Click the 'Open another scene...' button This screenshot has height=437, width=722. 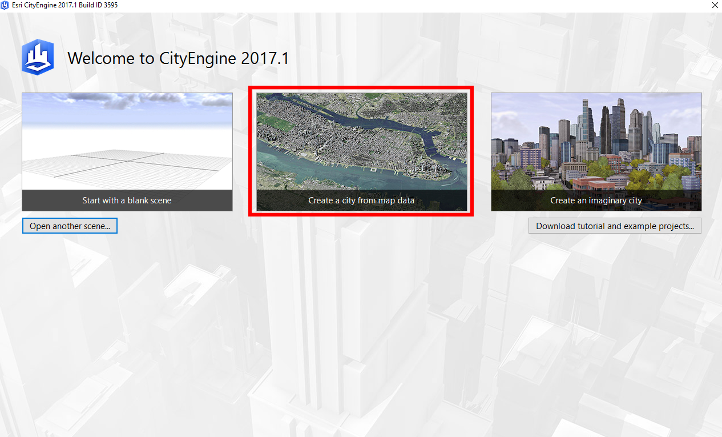(70, 226)
